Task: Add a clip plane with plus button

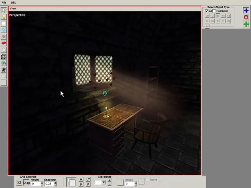Action: coord(109,180)
